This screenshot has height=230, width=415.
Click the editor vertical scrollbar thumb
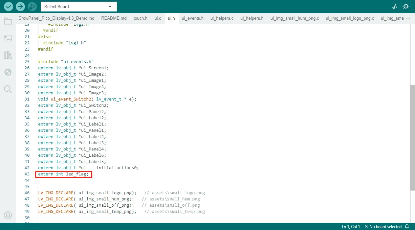click(x=413, y=137)
